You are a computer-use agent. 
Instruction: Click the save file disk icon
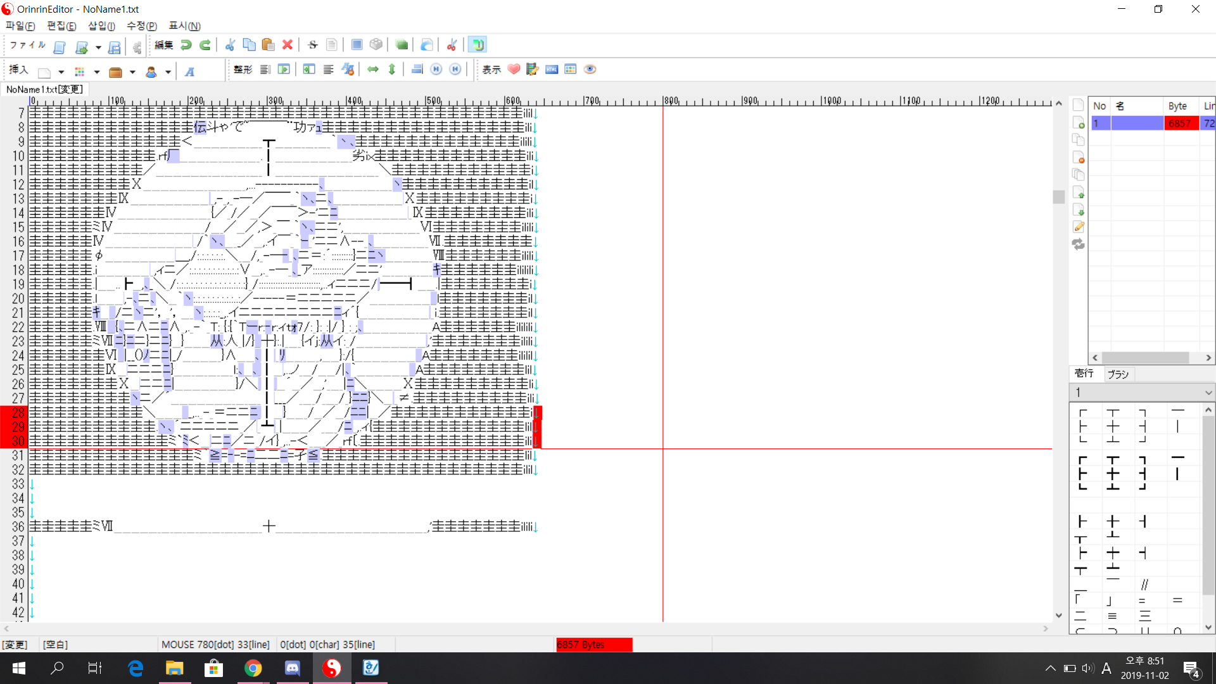[x=115, y=47]
